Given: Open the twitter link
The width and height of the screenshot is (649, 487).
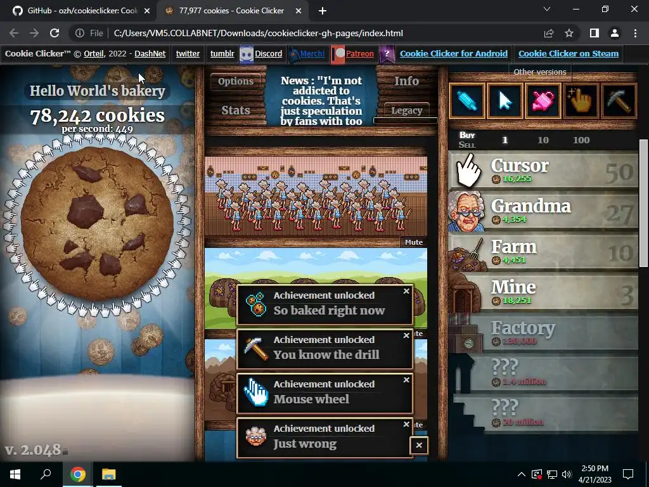Looking at the screenshot, I should point(188,53).
